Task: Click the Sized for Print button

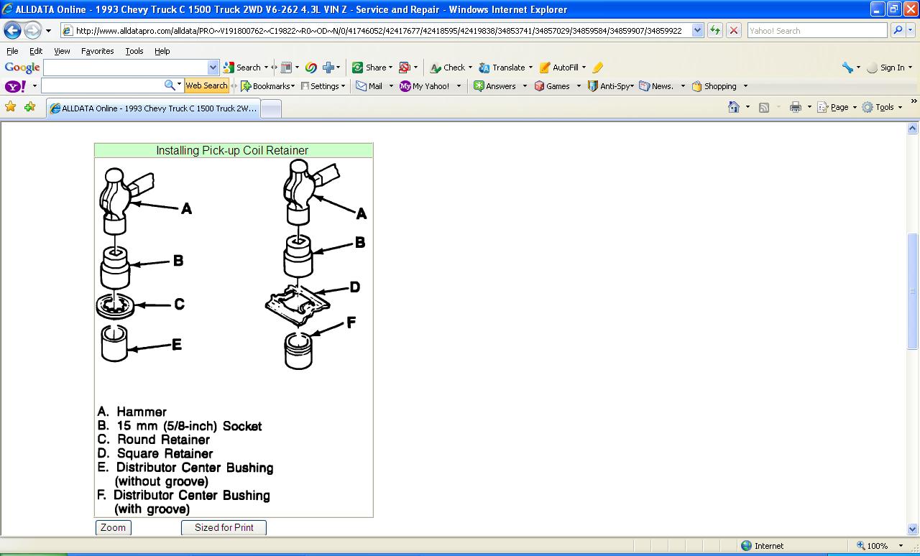Action: [224, 527]
